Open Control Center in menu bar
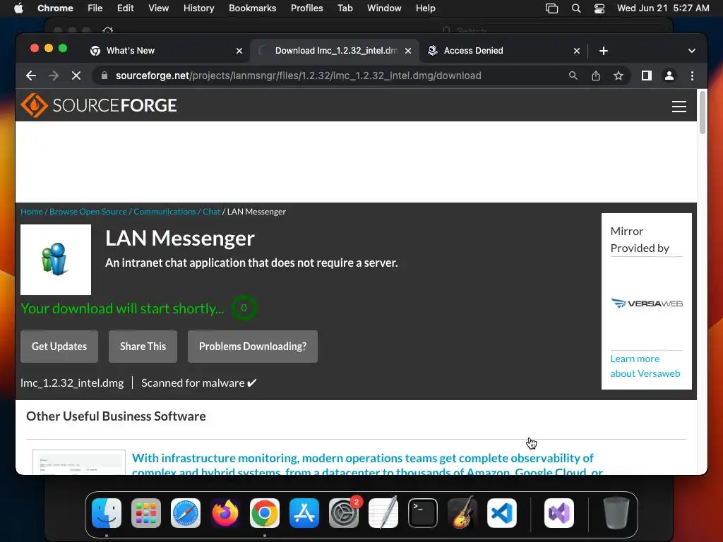The width and height of the screenshot is (723, 542). point(599,8)
